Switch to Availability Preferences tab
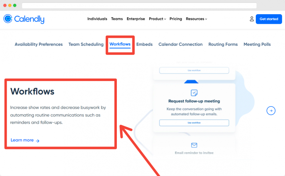 point(38,44)
